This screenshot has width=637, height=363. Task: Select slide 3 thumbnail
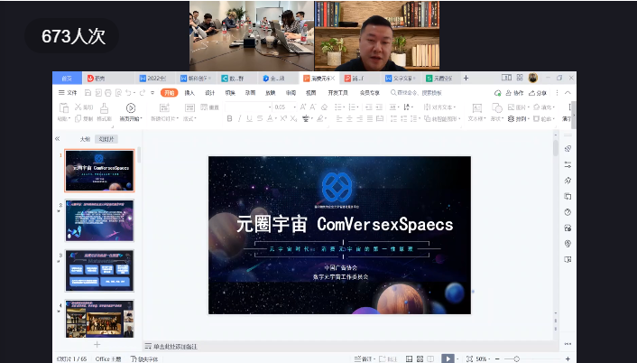[99, 271]
